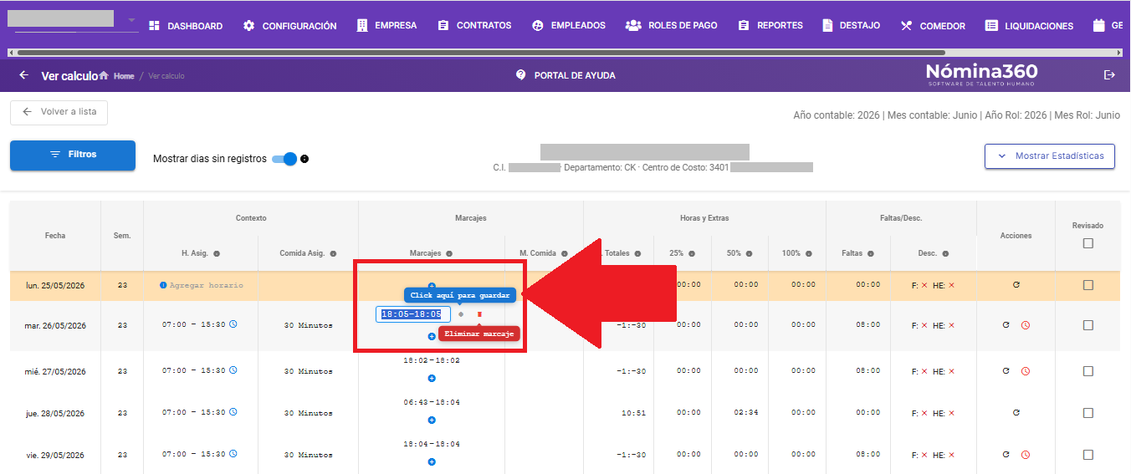Click the help question-mark icon beside Mostrar dias sin registros
Image resolution: width=1131 pixels, height=474 pixels.
coord(304,159)
